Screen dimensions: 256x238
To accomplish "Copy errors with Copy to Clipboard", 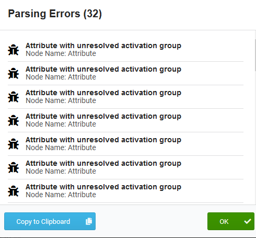I will pos(50,221).
